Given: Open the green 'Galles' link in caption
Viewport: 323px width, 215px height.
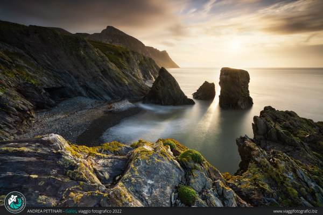Looking at the screenshot, I should [71, 211].
